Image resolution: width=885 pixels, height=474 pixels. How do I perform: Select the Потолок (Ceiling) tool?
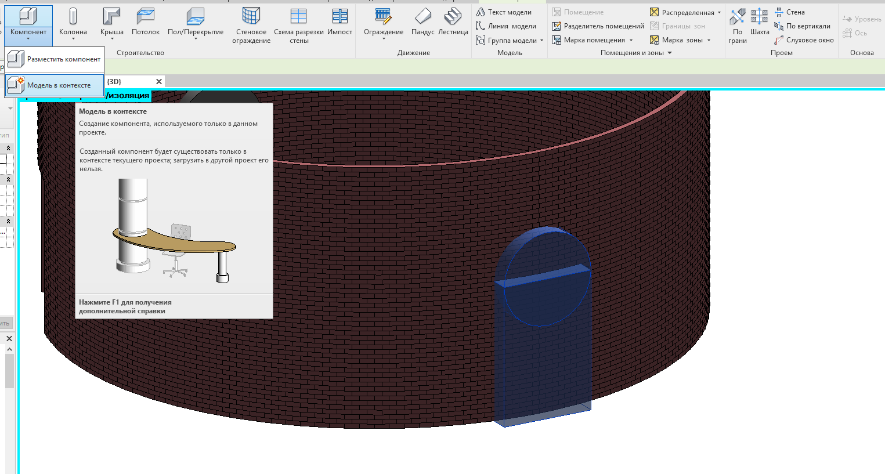tap(145, 17)
